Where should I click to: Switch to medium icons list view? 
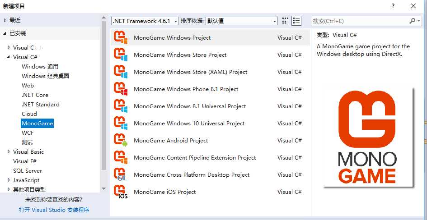[x=296, y=21]
